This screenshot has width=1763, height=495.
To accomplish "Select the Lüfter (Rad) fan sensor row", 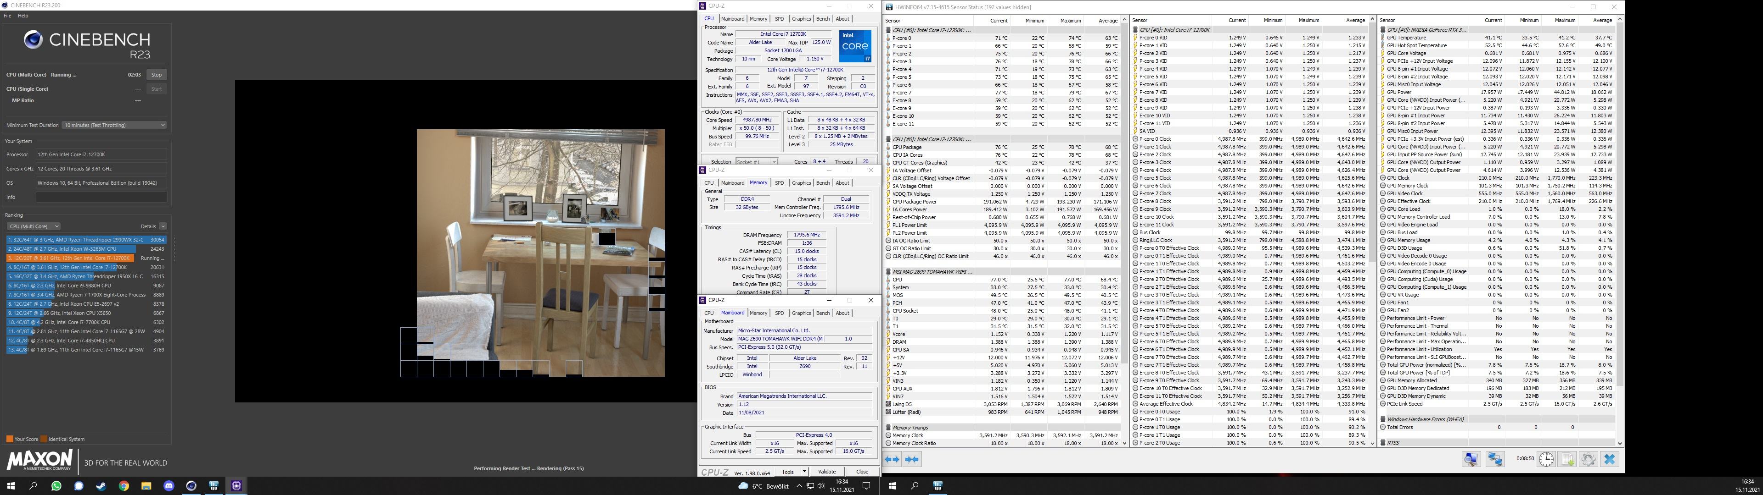I will 1002,412.
